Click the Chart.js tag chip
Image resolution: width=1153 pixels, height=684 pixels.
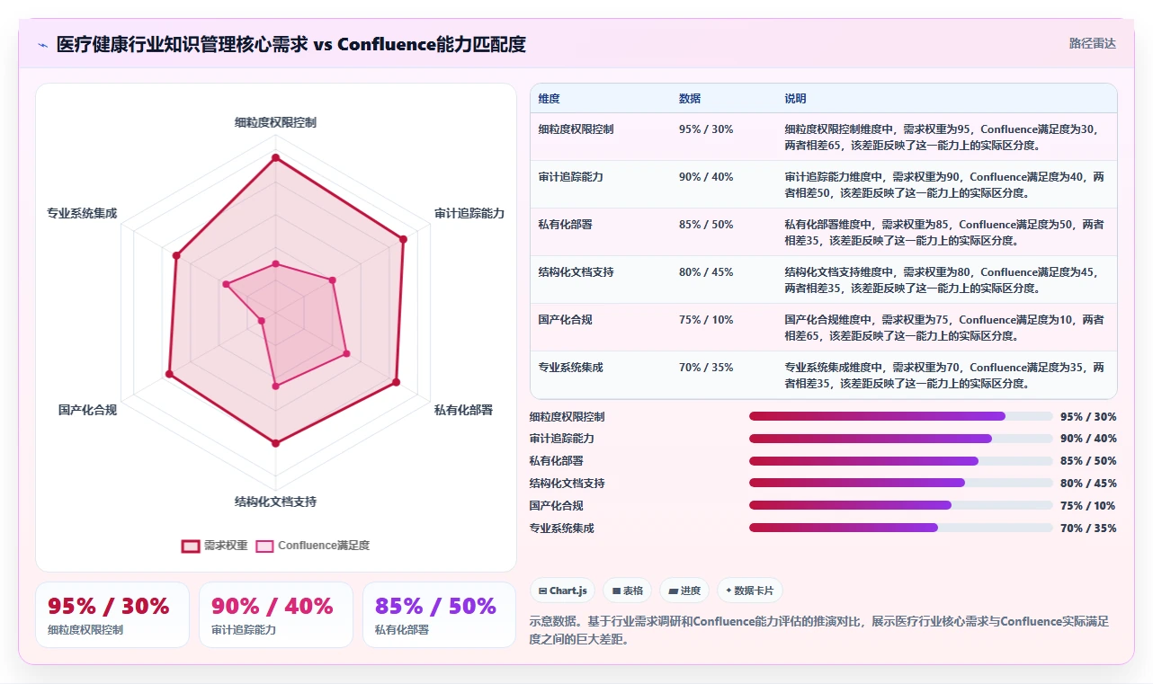tap(562, 591)
